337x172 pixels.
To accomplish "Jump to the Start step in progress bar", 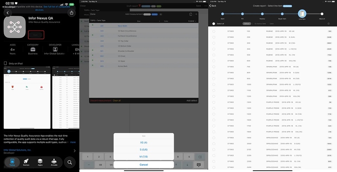I will pos(222,14).
